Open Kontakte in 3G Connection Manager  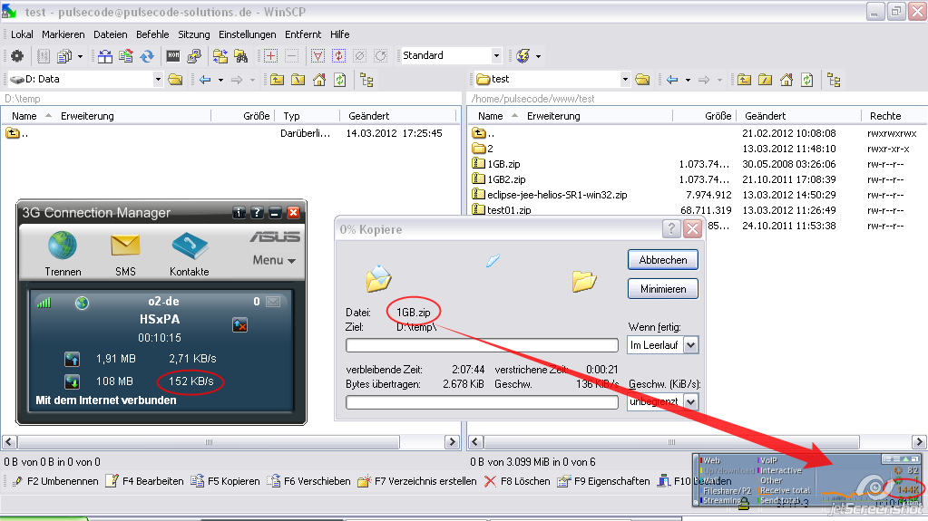190,255
